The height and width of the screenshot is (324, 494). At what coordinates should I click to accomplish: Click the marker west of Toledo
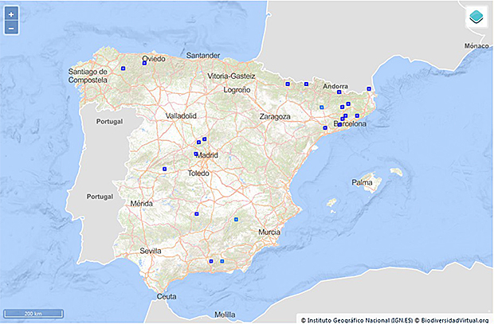click(x=163, y=169)
